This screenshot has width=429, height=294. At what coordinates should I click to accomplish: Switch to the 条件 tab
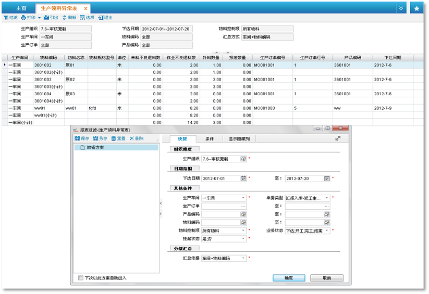209,139
